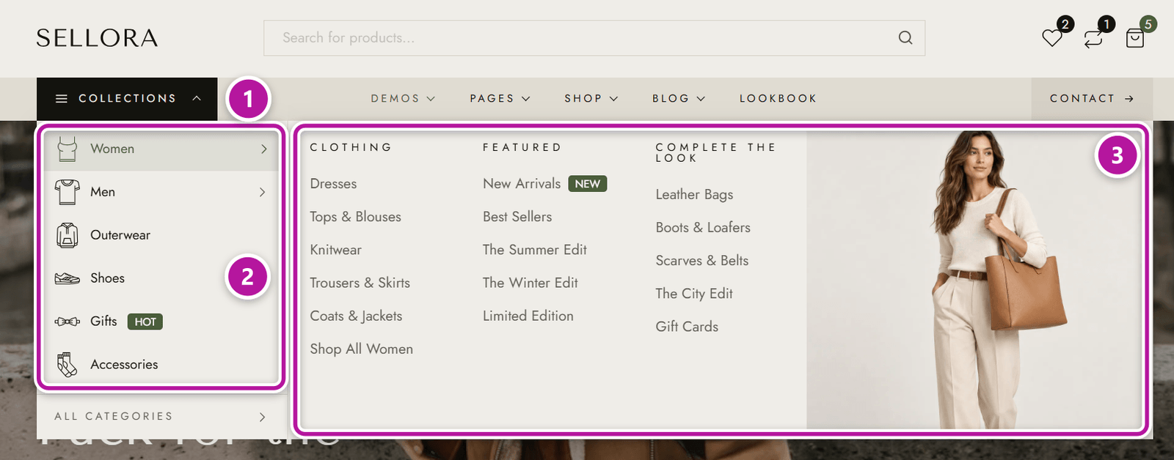
Task: Click the NEW badge beside New Arrivals
Action: [x=588, y=184]
